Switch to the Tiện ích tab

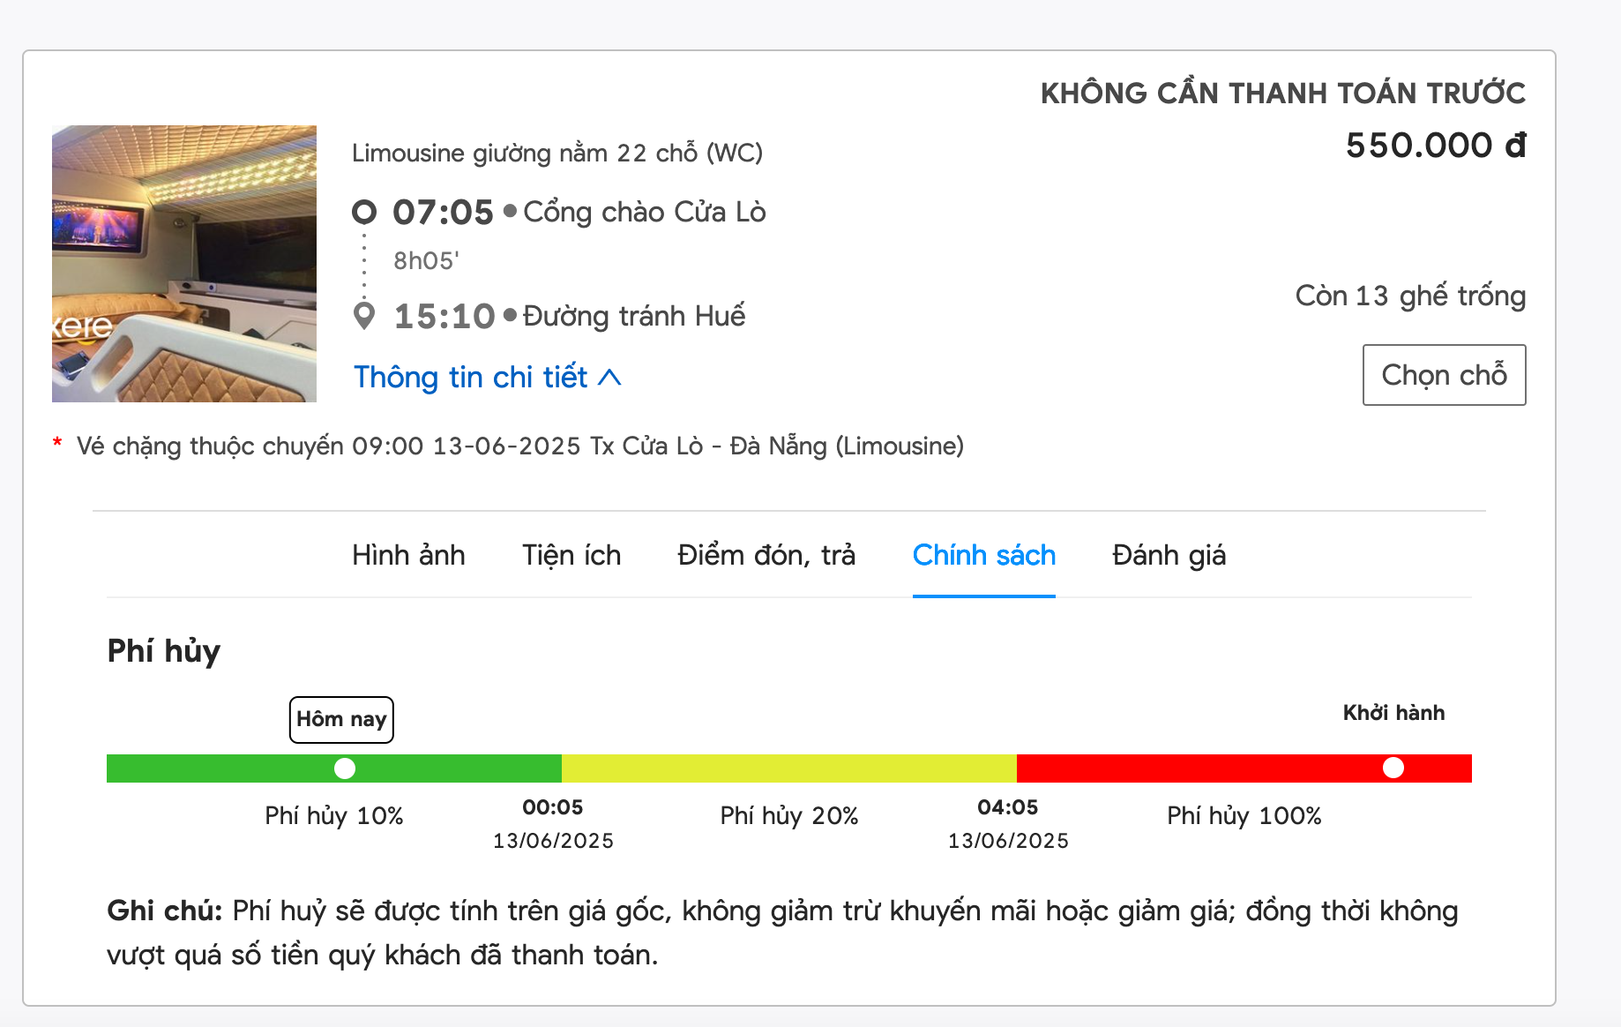pos(571,555)
